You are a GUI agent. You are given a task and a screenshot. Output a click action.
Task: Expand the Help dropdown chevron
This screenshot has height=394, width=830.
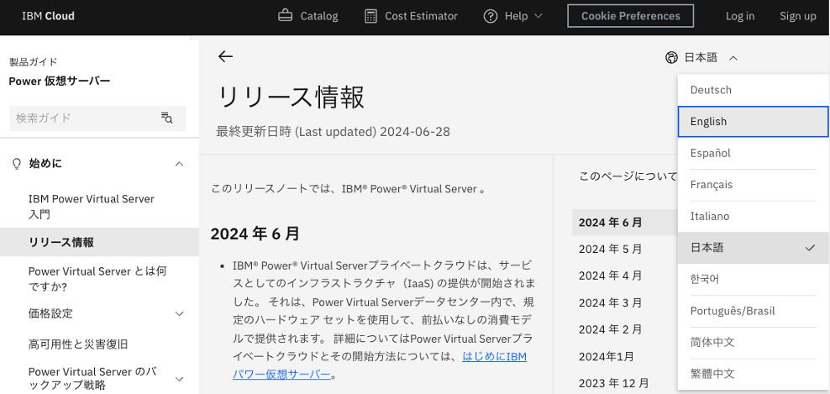[538, 16]
